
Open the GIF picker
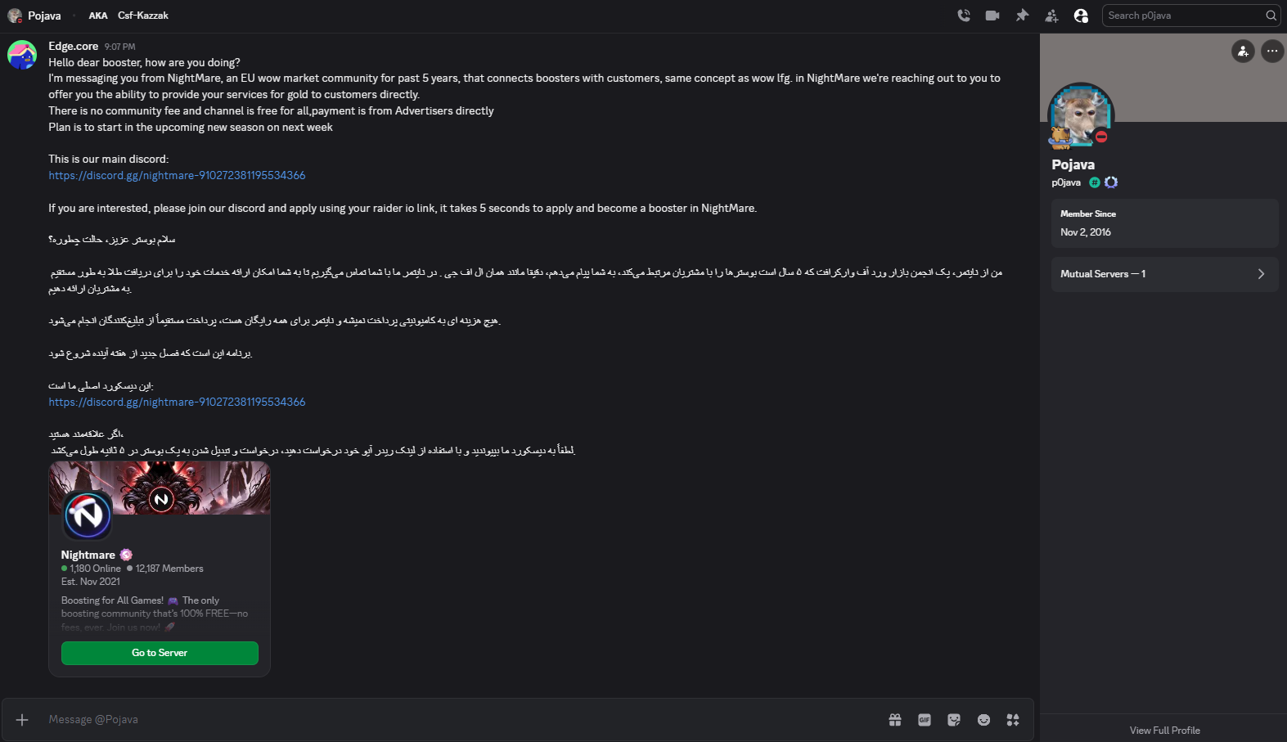[925, 720]
